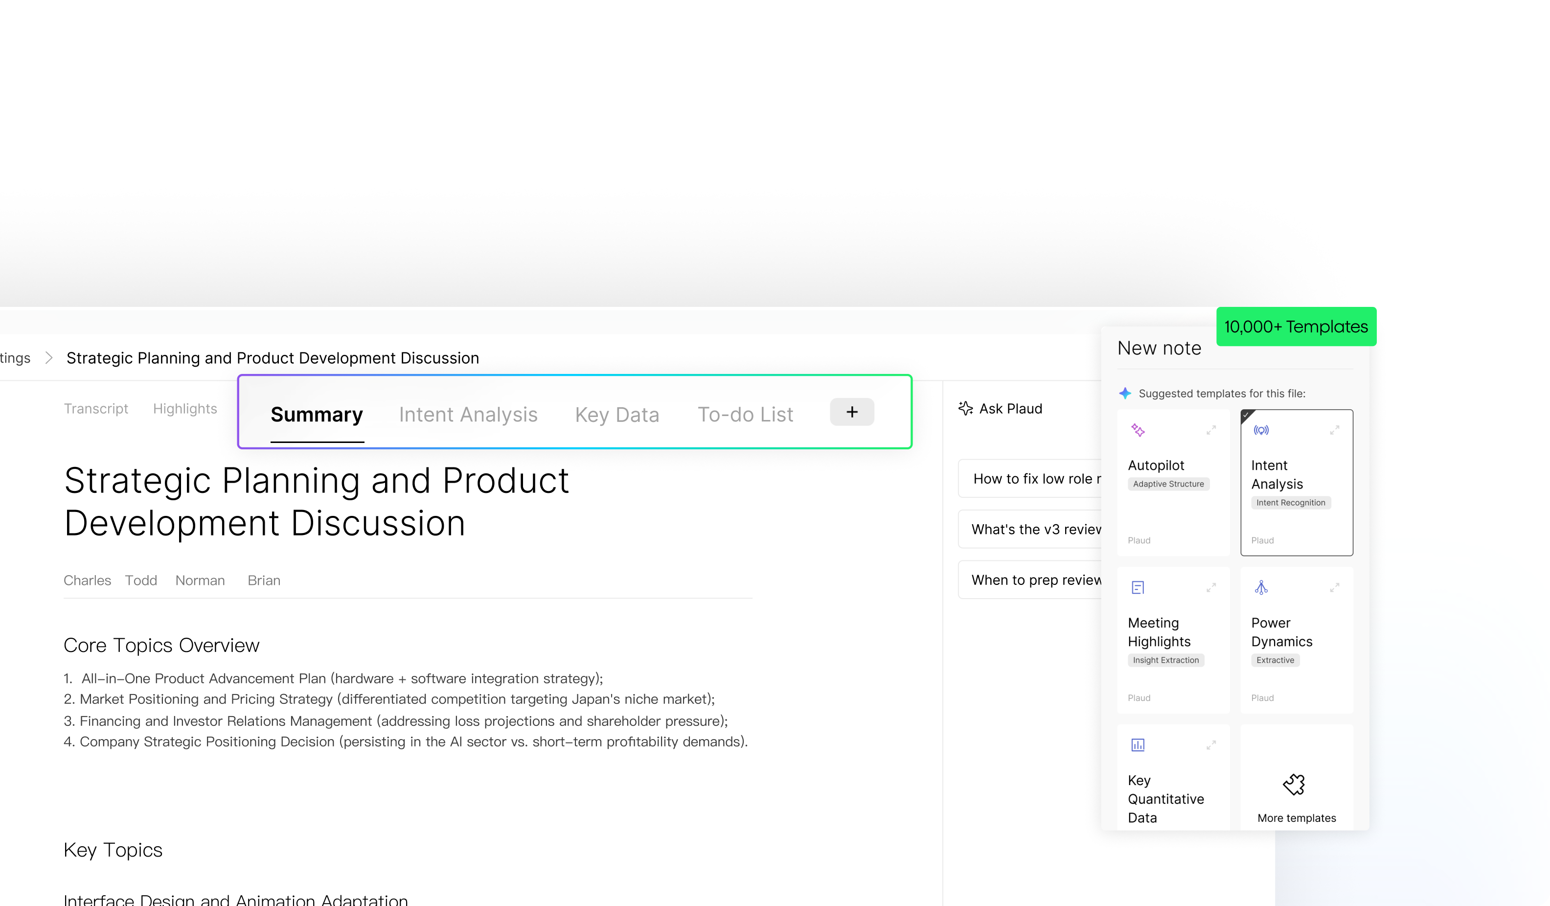Expand the Key Quantitative Data preview
This screenshot has width=1550, height=906.
tap(1211, 745)
